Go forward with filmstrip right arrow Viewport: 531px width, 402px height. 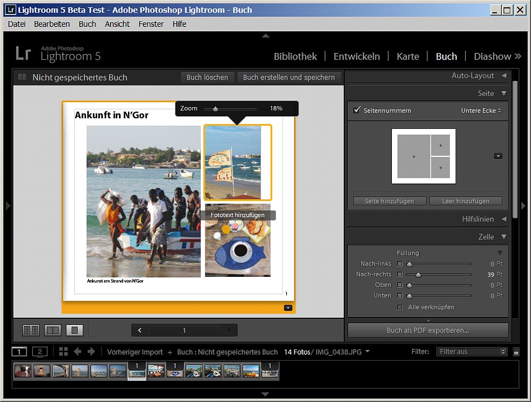coord(91,352)
